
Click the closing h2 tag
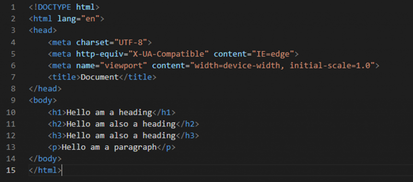tap(188, 124)
